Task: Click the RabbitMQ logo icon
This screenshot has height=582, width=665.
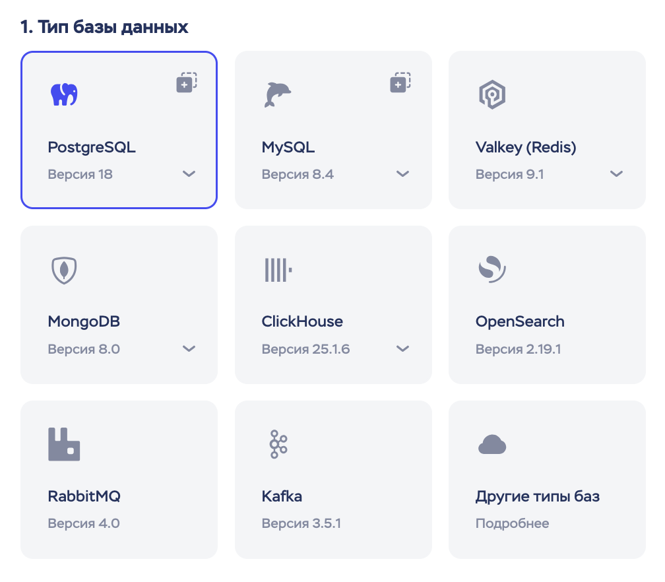Action: 64,444
